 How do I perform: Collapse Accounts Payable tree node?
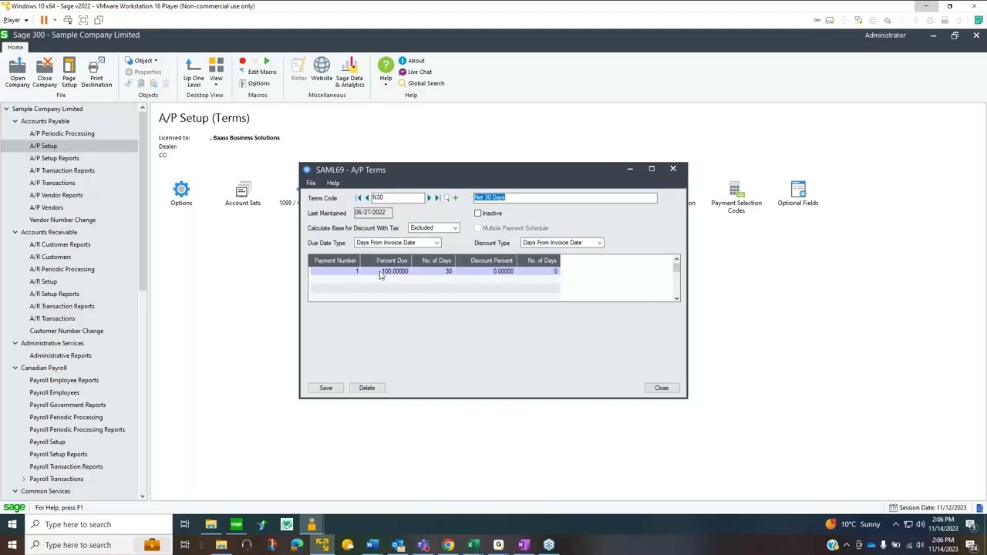point(15,121)
